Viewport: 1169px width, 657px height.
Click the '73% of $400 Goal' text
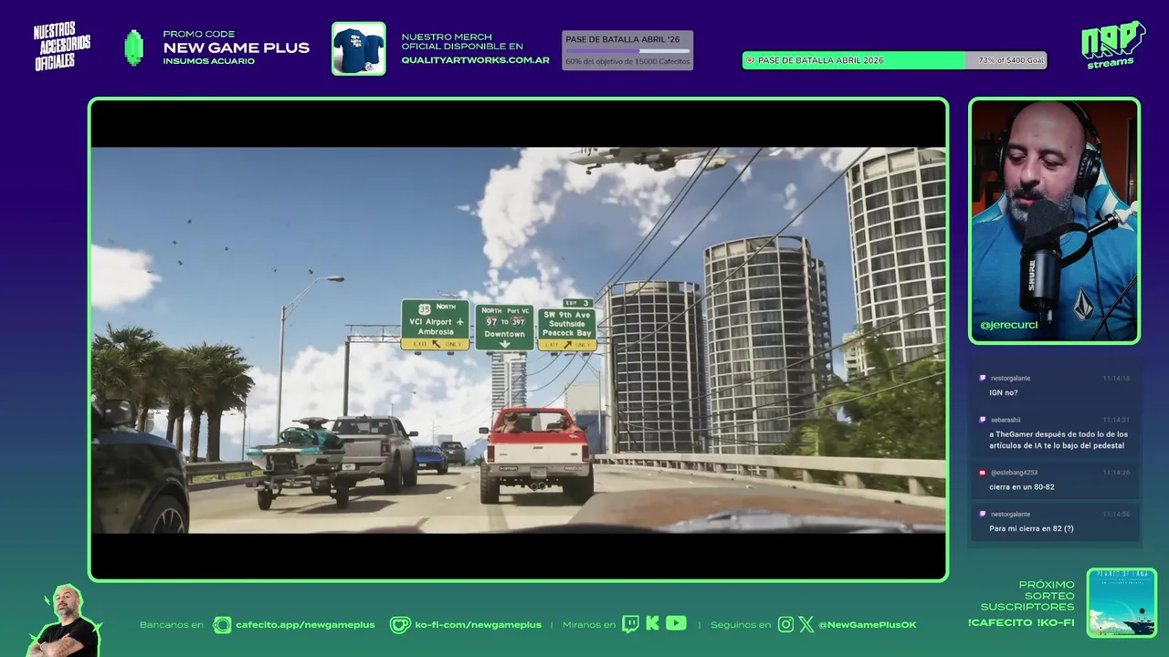pyautogui.click(x=1011, y=60)
